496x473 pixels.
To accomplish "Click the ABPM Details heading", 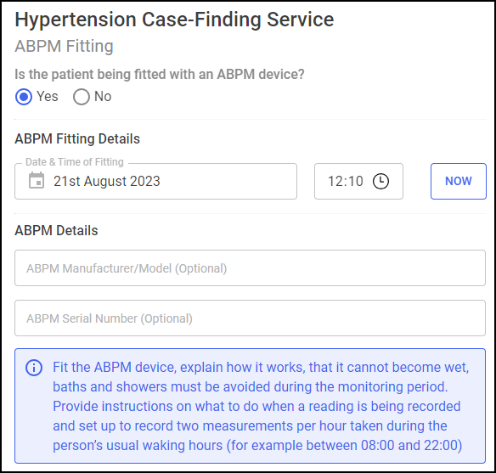I will tap(56, 230).
